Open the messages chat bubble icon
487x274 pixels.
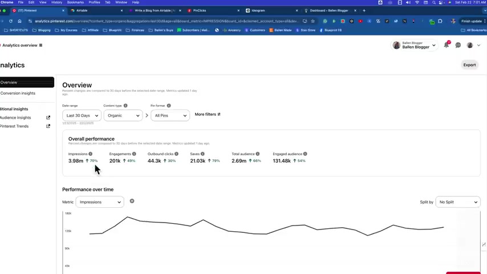(x=458, y=46)
